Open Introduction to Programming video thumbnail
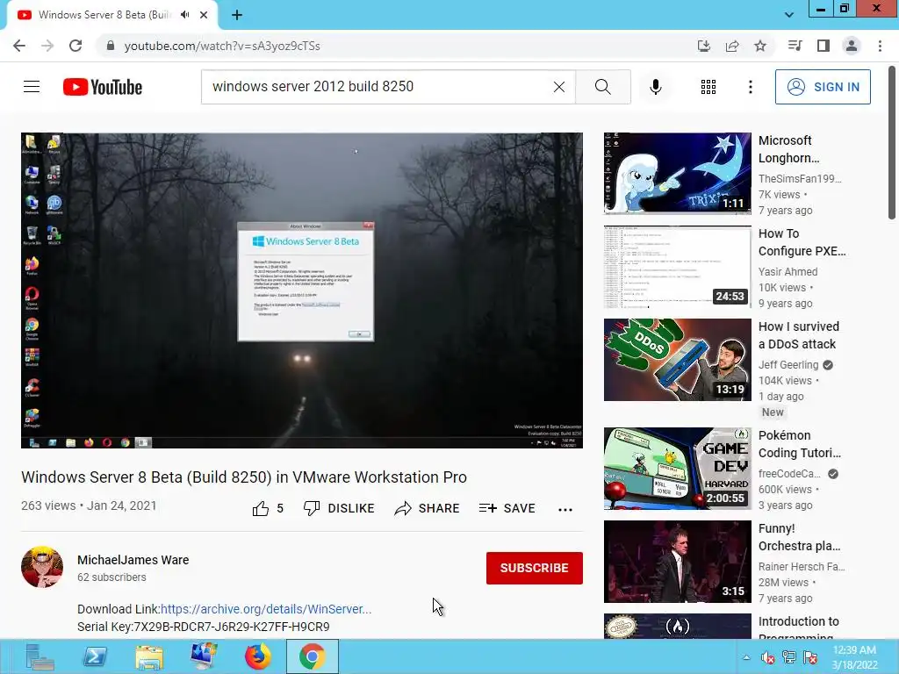 [x=677, y=626]
